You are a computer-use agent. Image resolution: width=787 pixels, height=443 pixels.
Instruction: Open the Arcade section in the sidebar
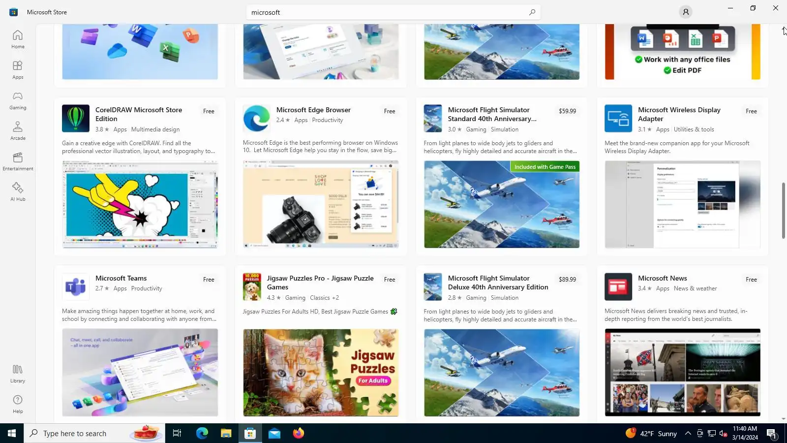pyautogui.click(x=18, y=131)
